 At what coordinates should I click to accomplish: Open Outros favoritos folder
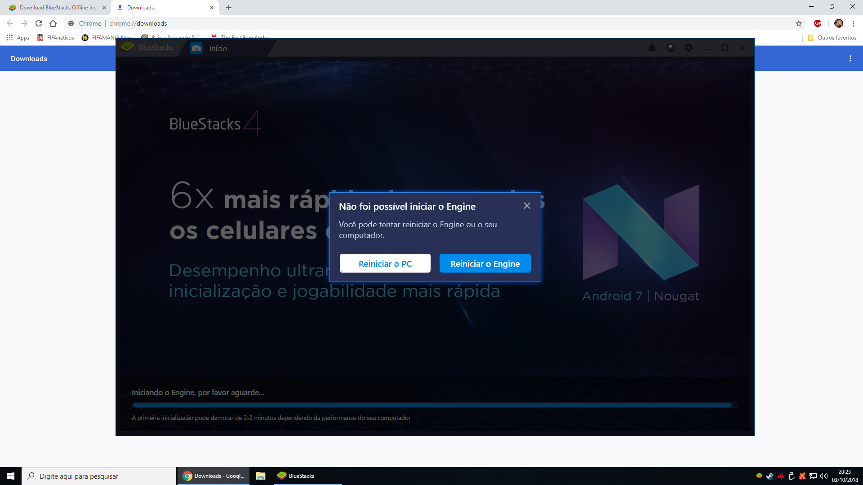tap(832, 38)
